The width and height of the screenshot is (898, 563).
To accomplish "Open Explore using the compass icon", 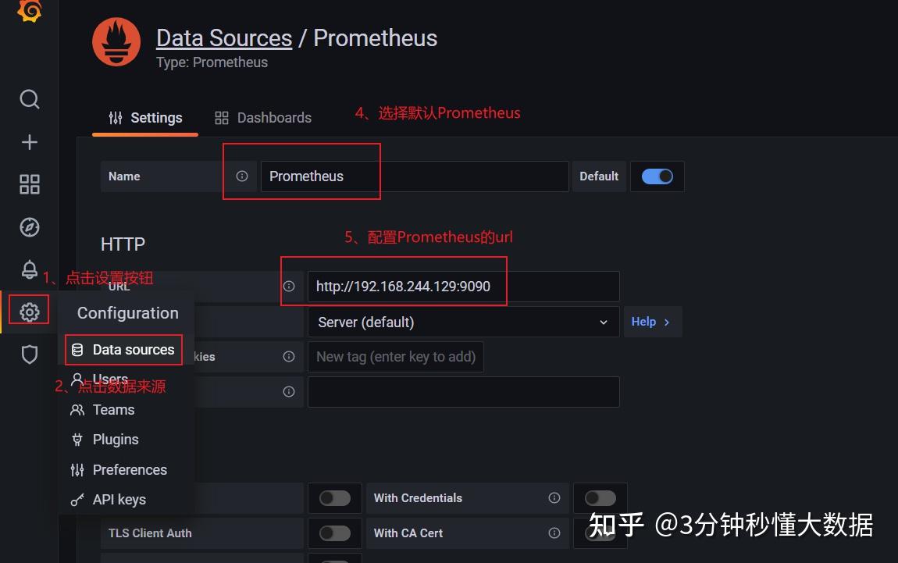I will 29,226.
